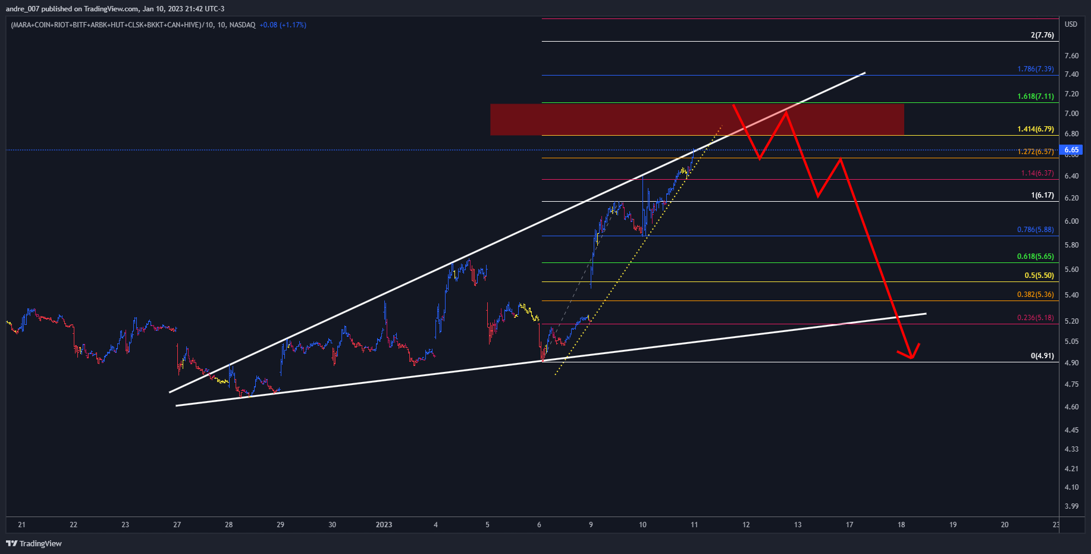This screenshot has width=1091, height=554.
Task: Click date 13 on the time axis
Action: [798, 525]
